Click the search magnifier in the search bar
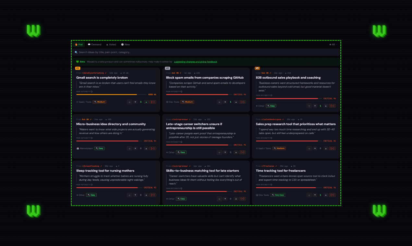The image size is (412, 246). [76, 52]
